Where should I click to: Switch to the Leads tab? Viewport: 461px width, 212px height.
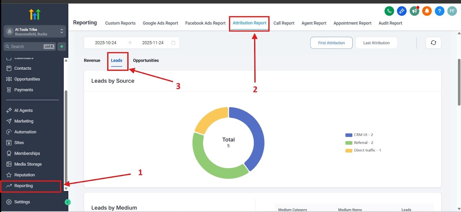tap(117, 60)
